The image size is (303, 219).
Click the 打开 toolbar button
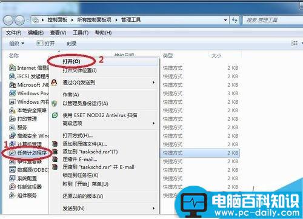point(46,44)
